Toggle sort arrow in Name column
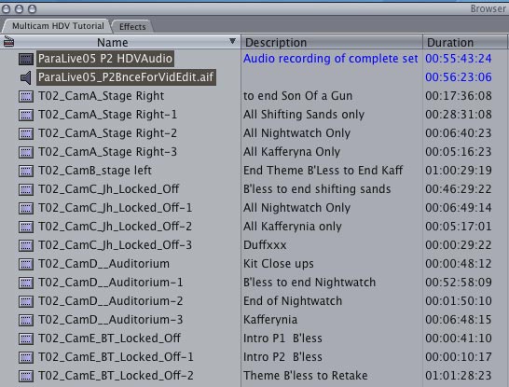Viewport: 509px width, 387px height. [232, 41]
